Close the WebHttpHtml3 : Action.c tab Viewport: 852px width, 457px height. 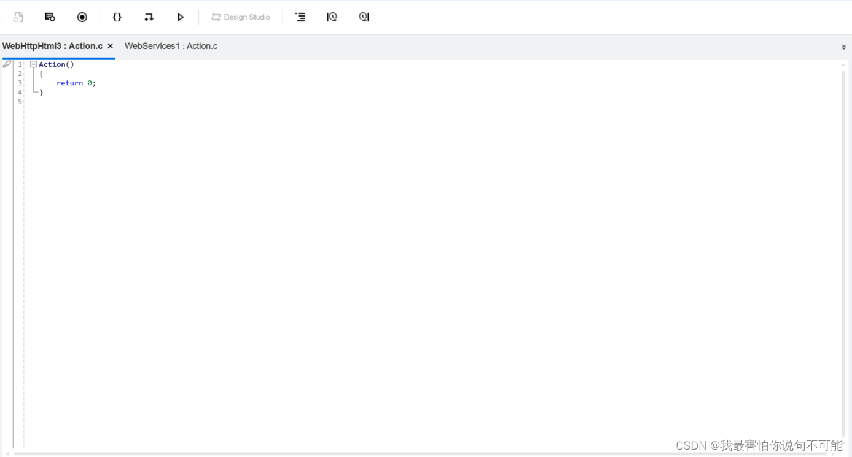coord(111,46)
